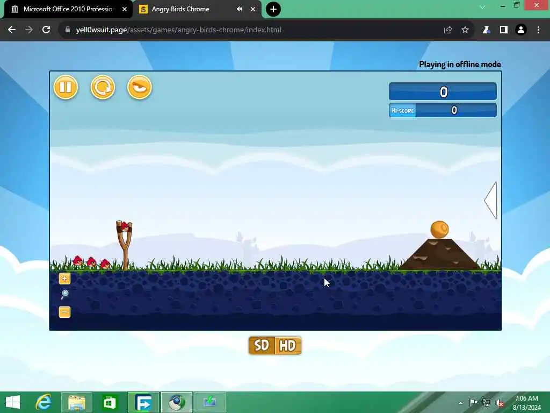The image size is (550, 413).
Task: View site information lock icon
Action: pyautogui.click(x=68, y=30)
